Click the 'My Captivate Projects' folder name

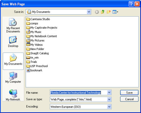tap(44, 28)
